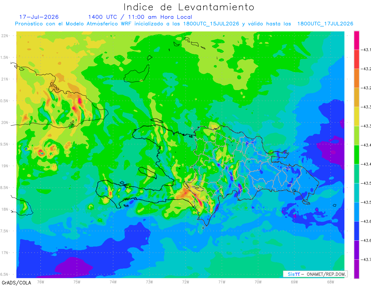Image resolution: width=371 pixels, height=286 pixels.
Task: Pick the violet swatch in the color bar
Action: [x=356, y=250]
